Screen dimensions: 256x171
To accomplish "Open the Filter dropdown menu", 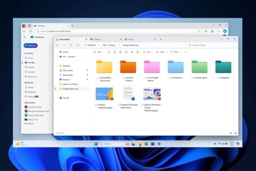I will point(176,52).
